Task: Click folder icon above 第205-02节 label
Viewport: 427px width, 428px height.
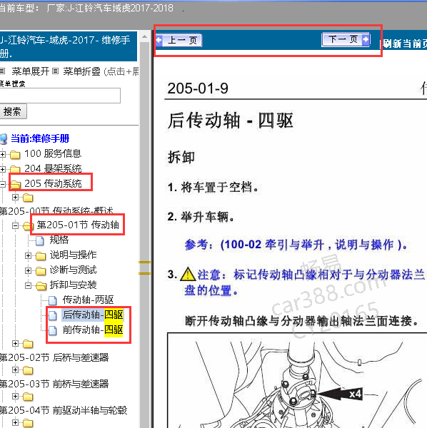Action: pos(28,344)
